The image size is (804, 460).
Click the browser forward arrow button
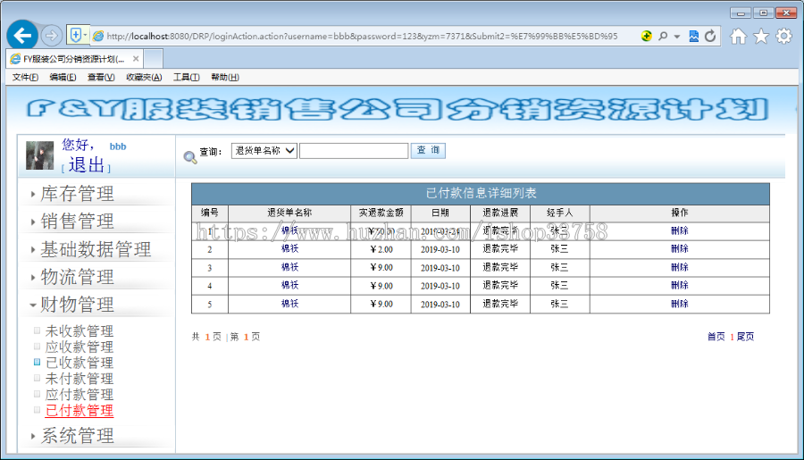pyautogui.click(x=51, y=36)
